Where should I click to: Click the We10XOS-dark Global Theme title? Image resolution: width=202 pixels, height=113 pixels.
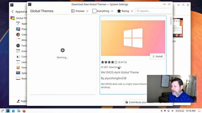tap(120, 73)
